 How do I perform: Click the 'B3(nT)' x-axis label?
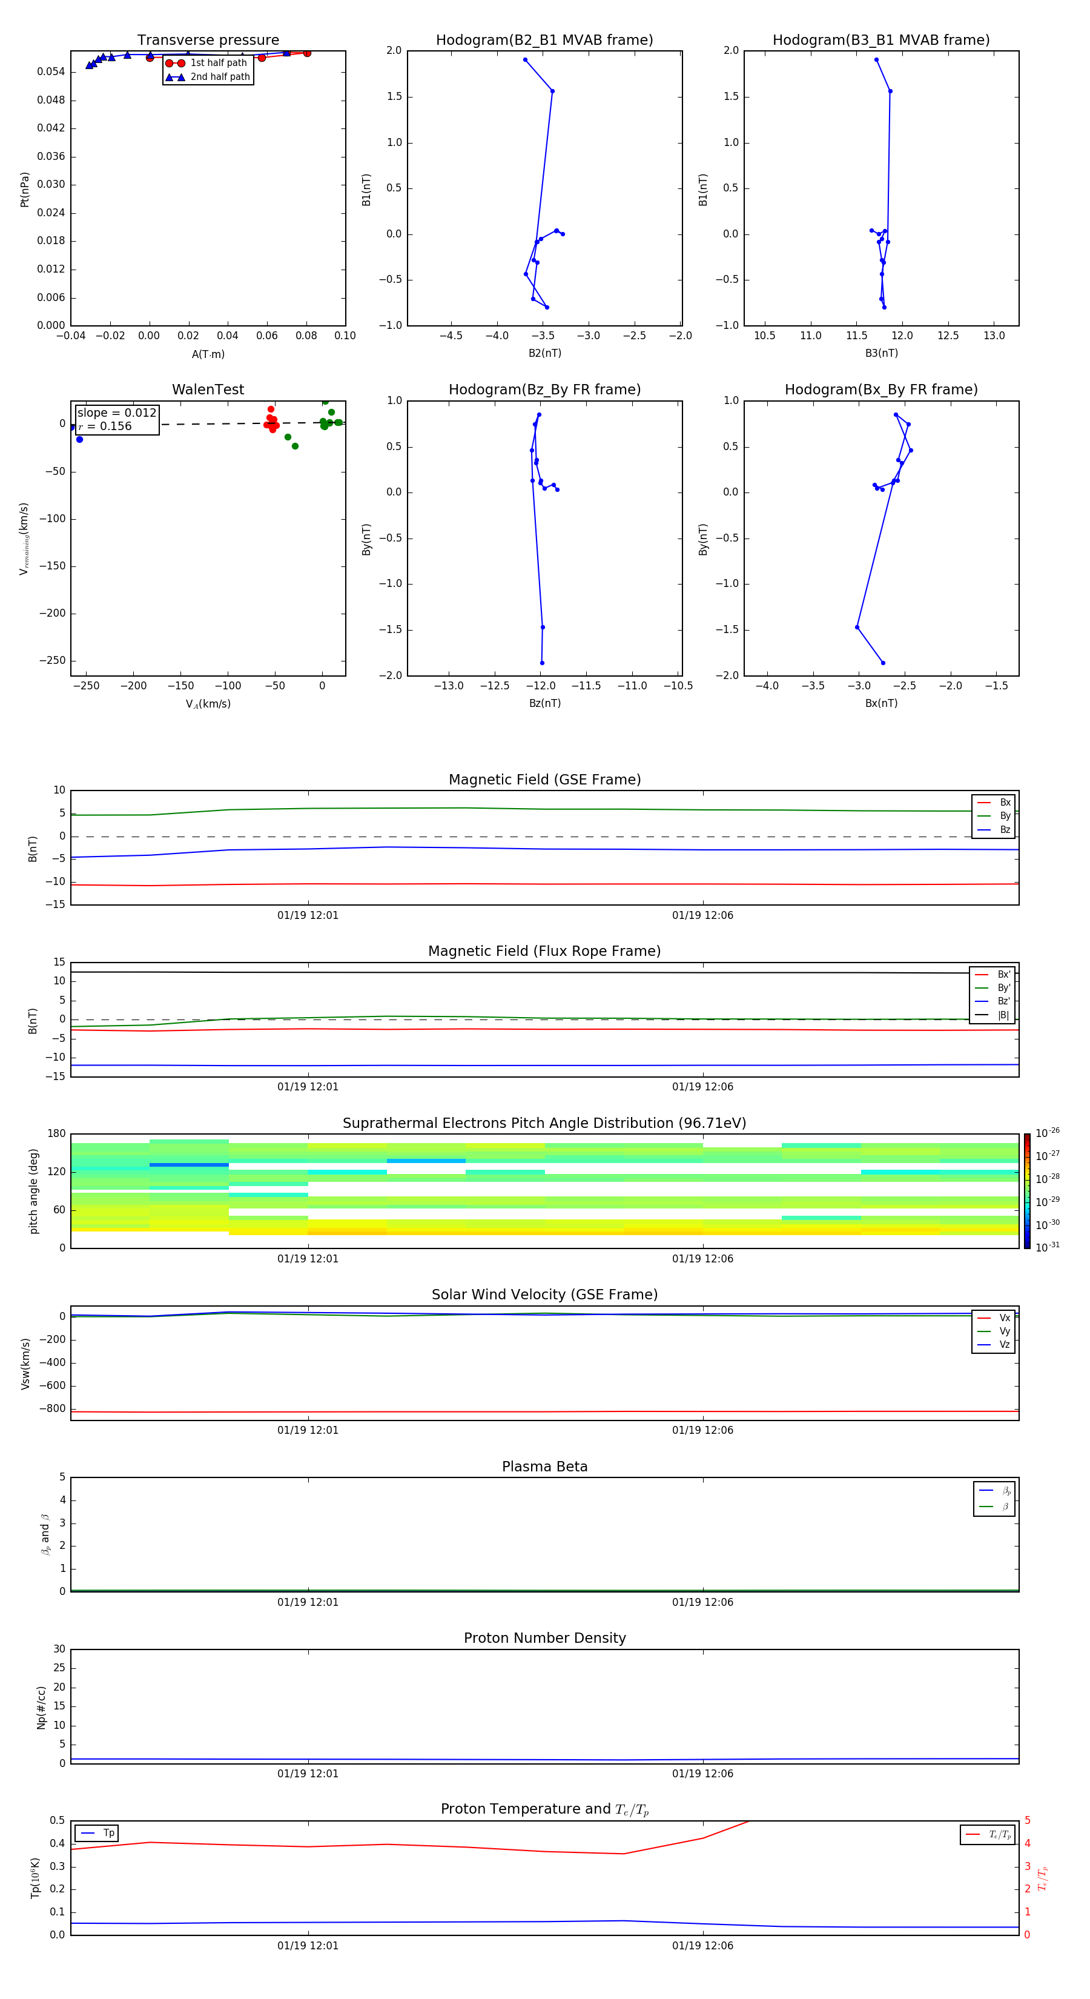[x=881, y=353]
